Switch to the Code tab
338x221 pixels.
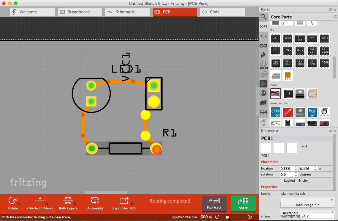pyautogui.click(x=222, y=12)
